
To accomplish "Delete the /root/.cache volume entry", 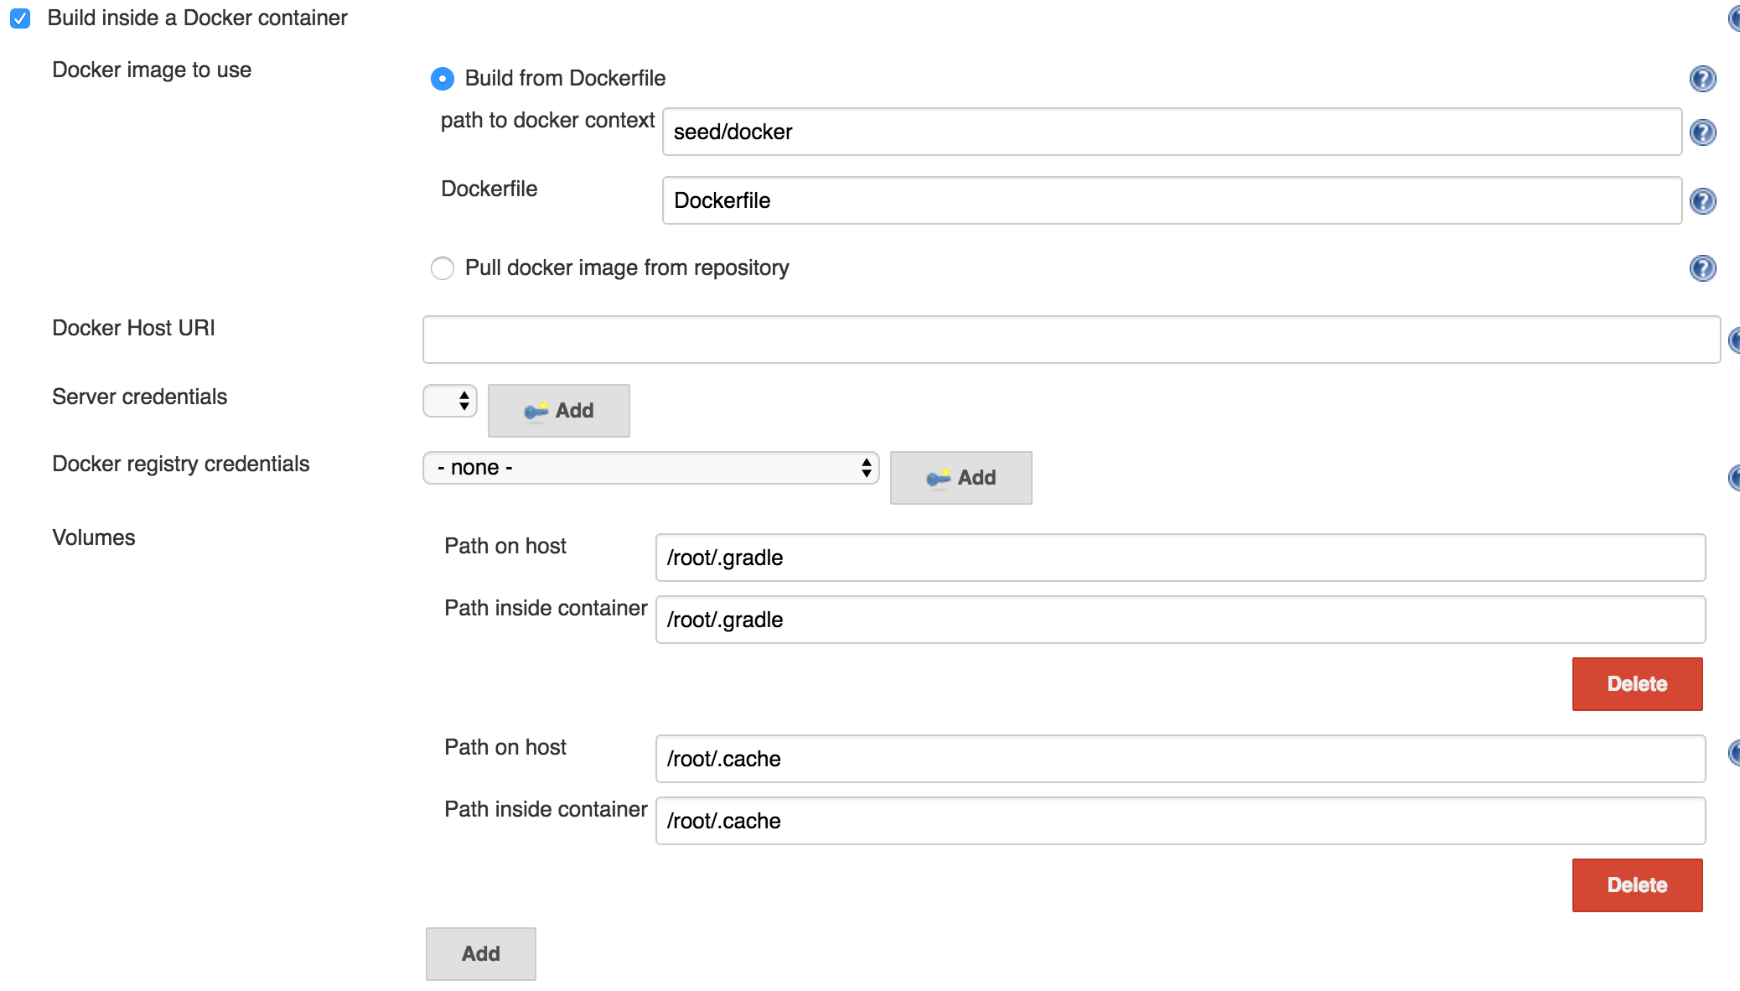I will coord(1636,885).
